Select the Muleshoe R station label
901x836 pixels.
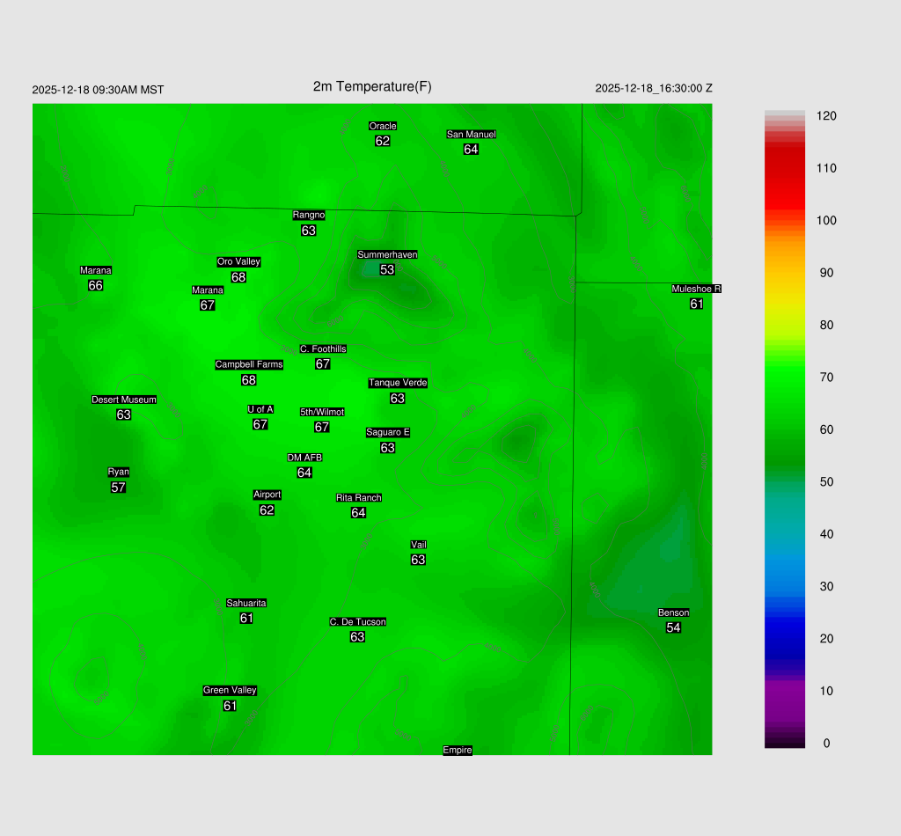[x=696, y=289]
